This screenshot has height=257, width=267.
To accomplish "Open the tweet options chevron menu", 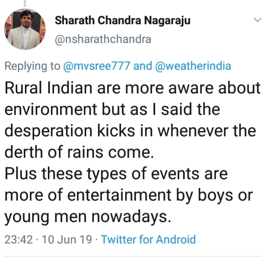I will coord(257,20).
